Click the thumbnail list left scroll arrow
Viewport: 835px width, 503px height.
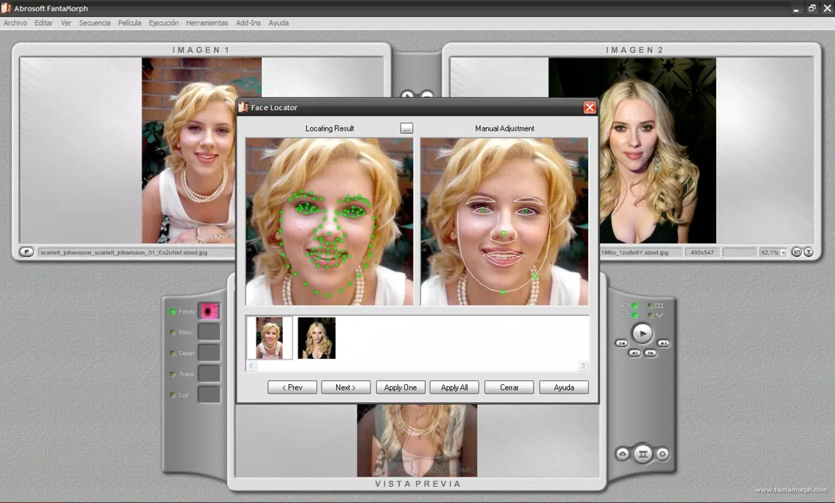[x=251, y=365]
